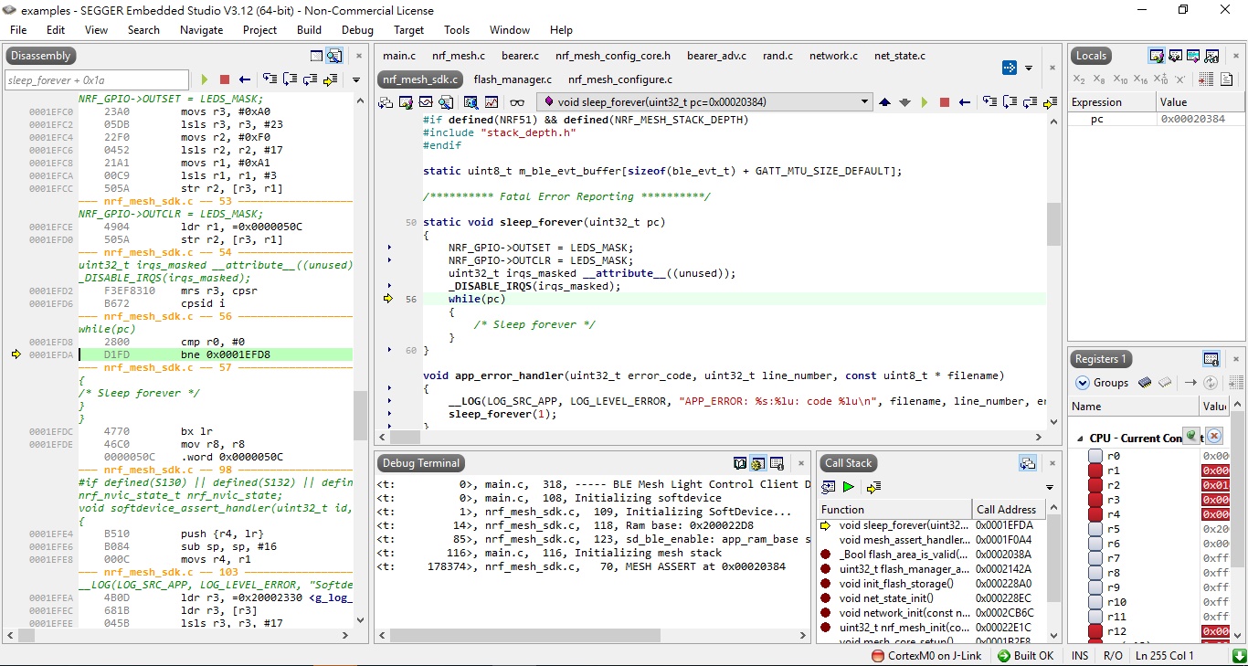
Task: Click the green Go icon in the Call Stack toolbar
Action: point(849,487)
